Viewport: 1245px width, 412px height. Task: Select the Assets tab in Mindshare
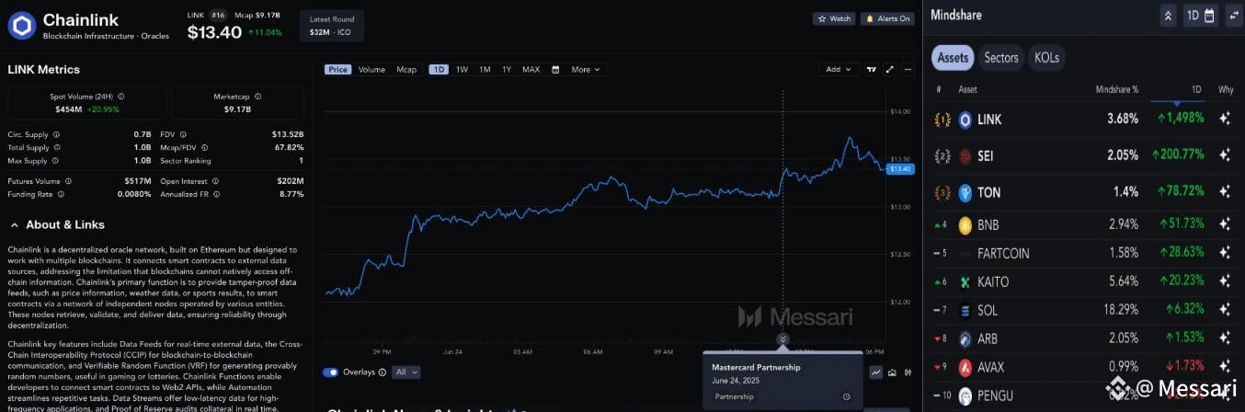[953, 57]
